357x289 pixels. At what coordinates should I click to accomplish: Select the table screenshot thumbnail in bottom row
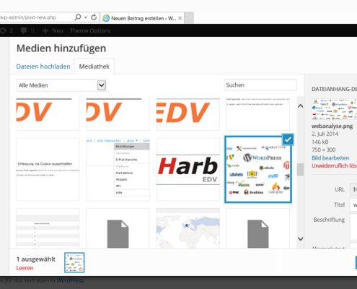tap(48, 228)
